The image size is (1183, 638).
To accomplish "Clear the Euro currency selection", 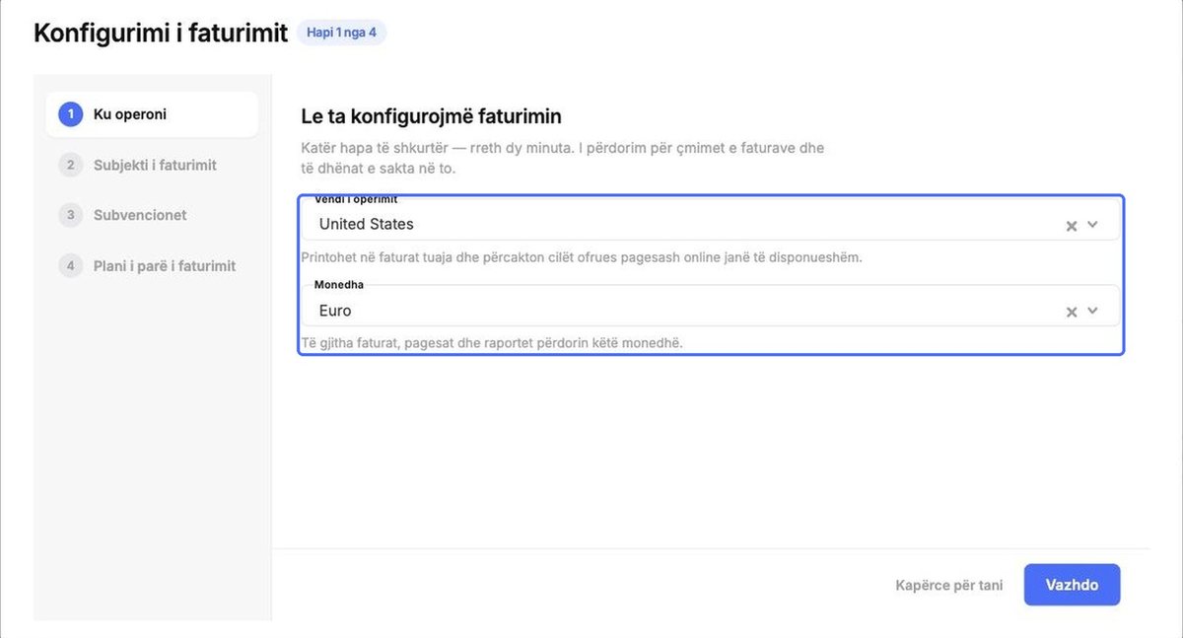I will pyautogui.click(x=1072, y=312).
